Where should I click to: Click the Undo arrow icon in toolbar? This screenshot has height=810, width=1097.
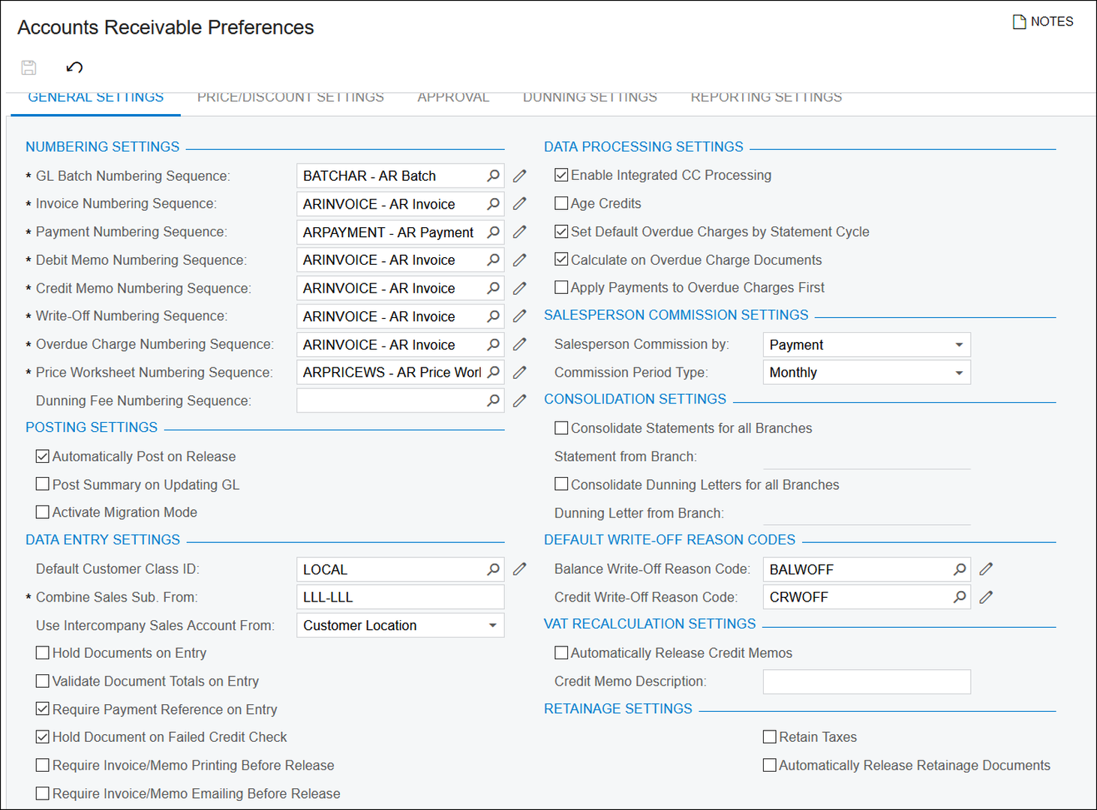point(74,67)
